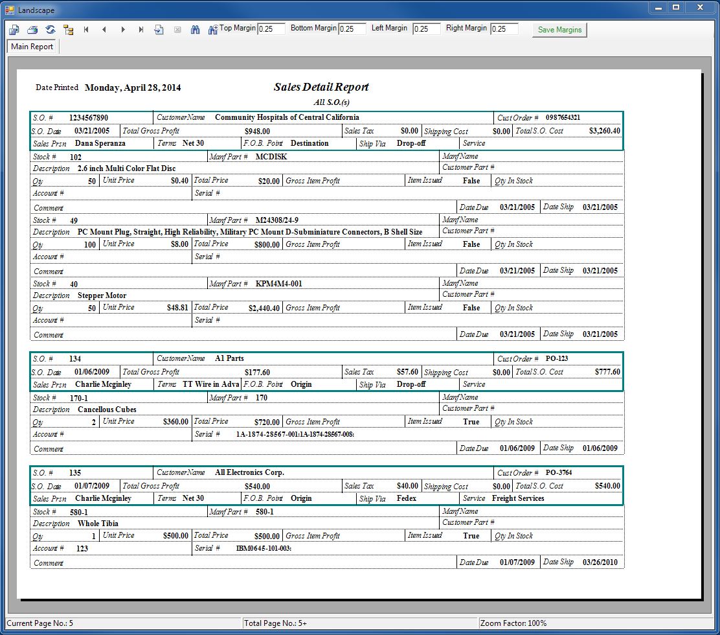Click the greyed-out Close Current View icon
Image resolution: width=720 pixels, height=635 pixels.
coord(177,30)
